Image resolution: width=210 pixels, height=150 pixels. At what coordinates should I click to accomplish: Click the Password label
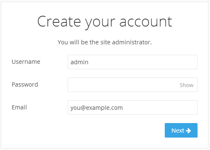[x=25, y=85]
